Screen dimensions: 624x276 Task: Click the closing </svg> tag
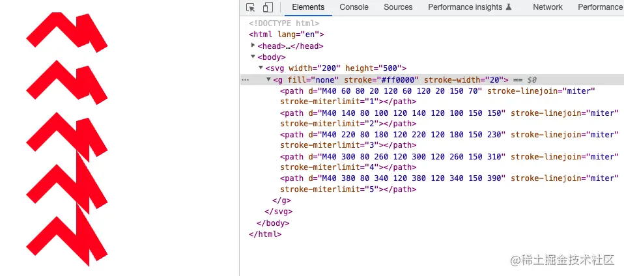(x=279, y=212)
